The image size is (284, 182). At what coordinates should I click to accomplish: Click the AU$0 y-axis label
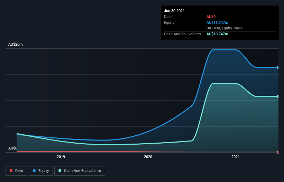click(x=13, y=148)
